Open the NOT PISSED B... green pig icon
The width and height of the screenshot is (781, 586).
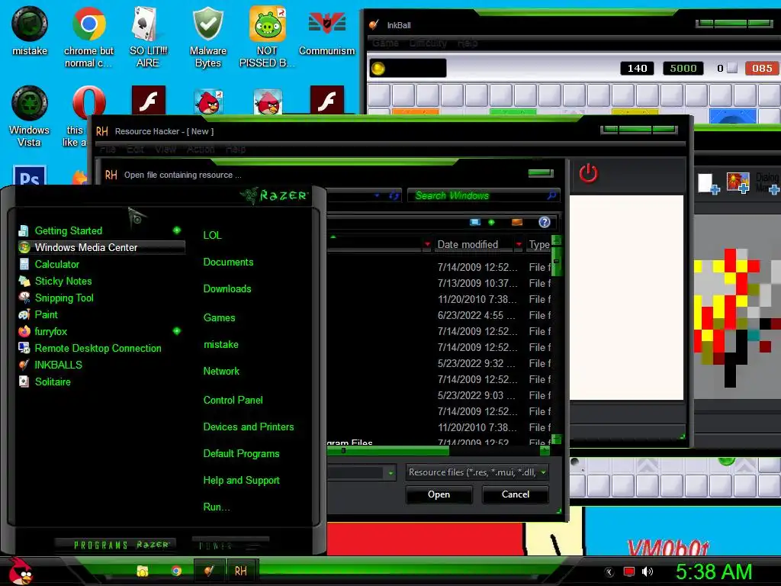pyautogui.click(x=267, y=37)
